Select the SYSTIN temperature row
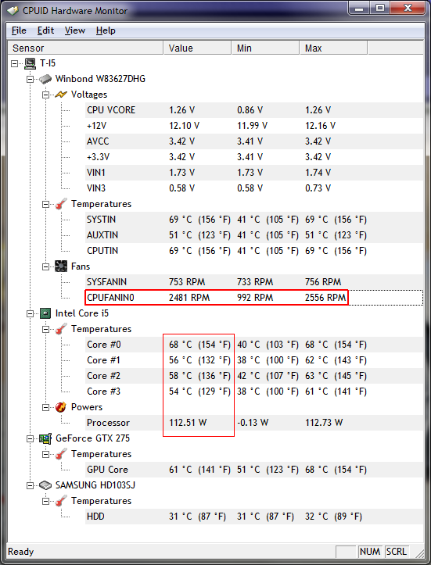 click(x=254, y=220)
